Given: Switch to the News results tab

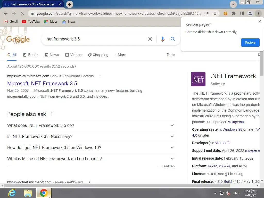Looking at the screenshot, I should coord(52,55).
